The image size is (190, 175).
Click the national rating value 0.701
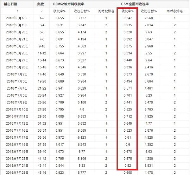[x=128, y=96]
